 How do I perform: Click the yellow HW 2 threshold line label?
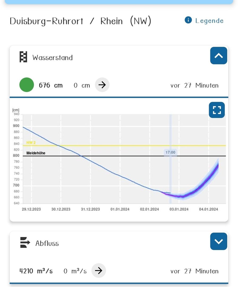pyautogui.click(x=31, y=143)
